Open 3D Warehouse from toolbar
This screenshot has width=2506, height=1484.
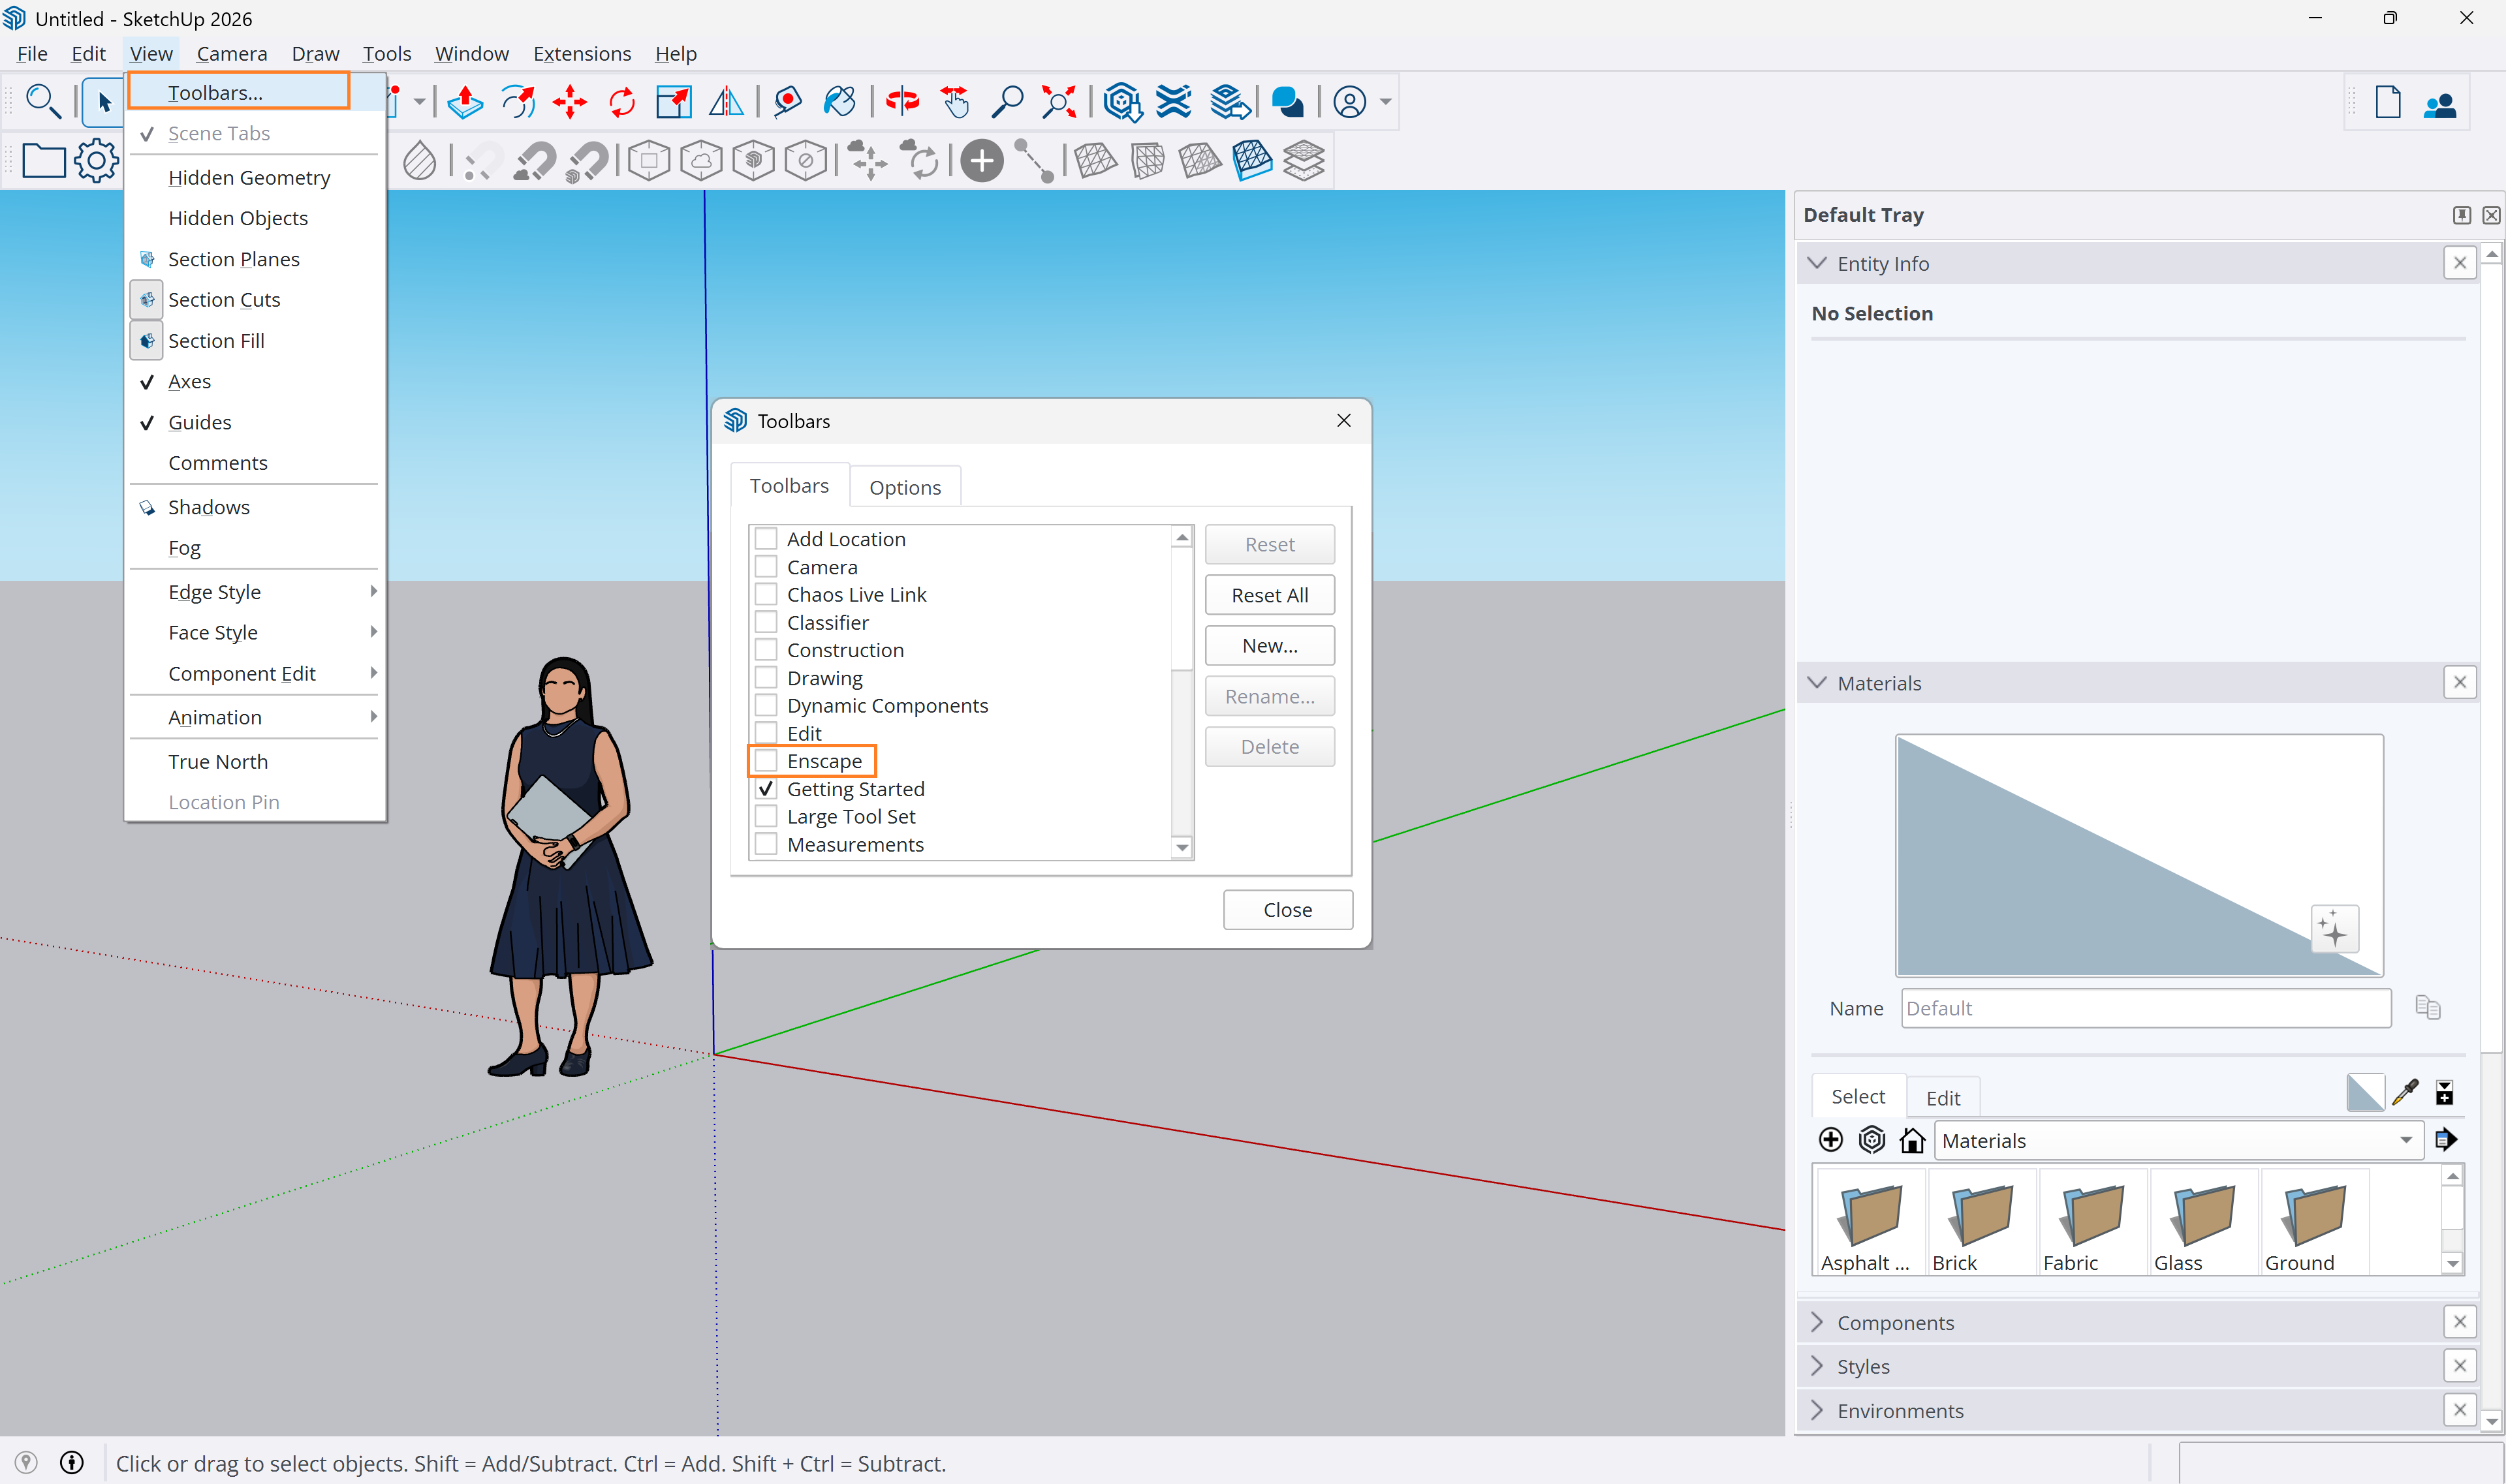tap(1122, 102)
